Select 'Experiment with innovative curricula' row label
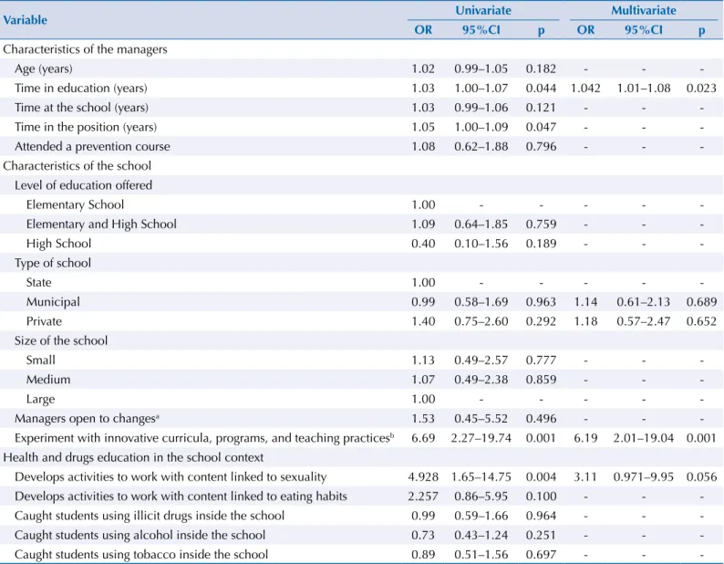Viewport: 724px width, 564px height. [204, 438]
